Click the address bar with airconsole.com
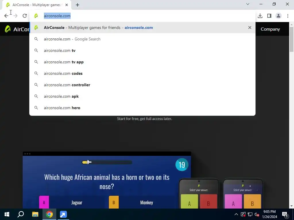This screenshot has height=220, width=294. click(x=142, y=16)
